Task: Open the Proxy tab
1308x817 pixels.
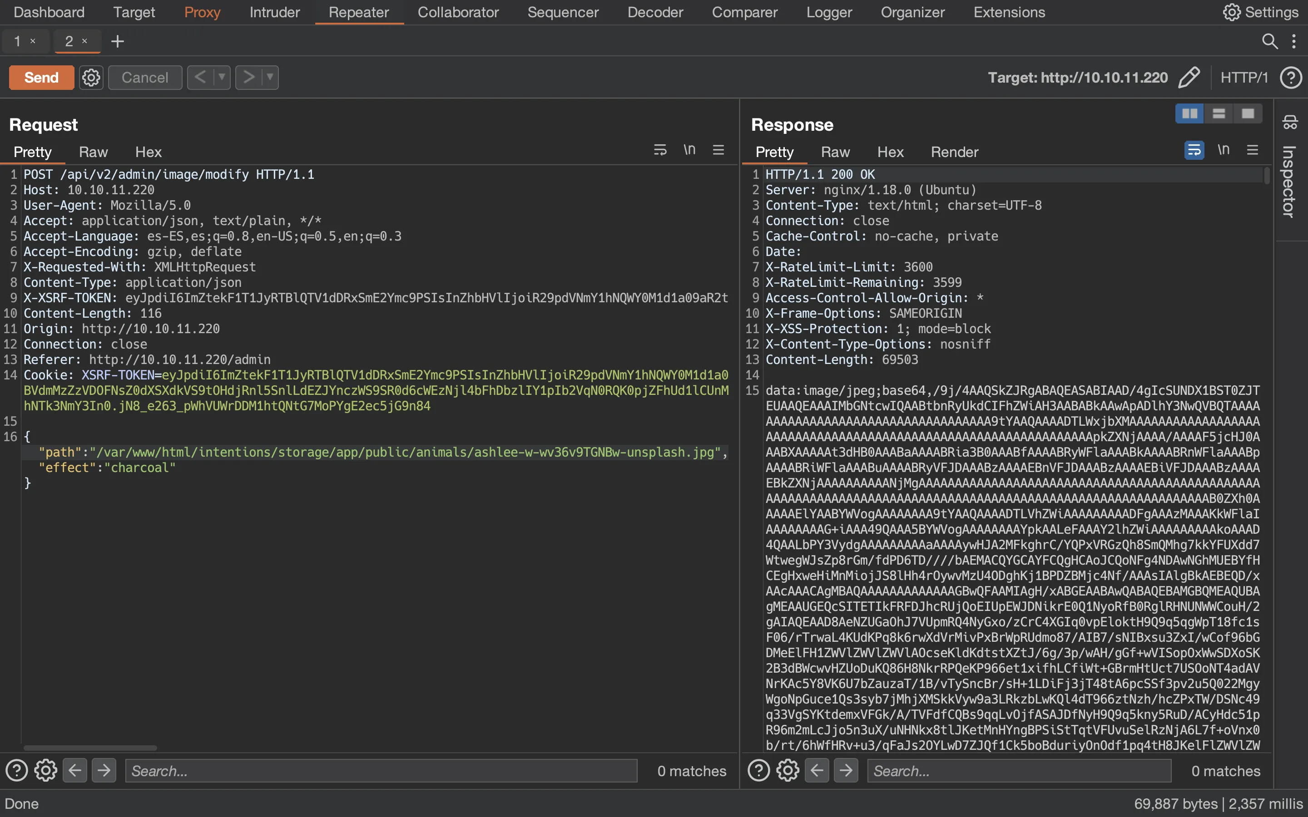Action: (x=202, y=12)
